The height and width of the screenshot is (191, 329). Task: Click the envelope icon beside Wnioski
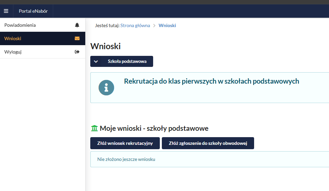(x=77, y=38)
